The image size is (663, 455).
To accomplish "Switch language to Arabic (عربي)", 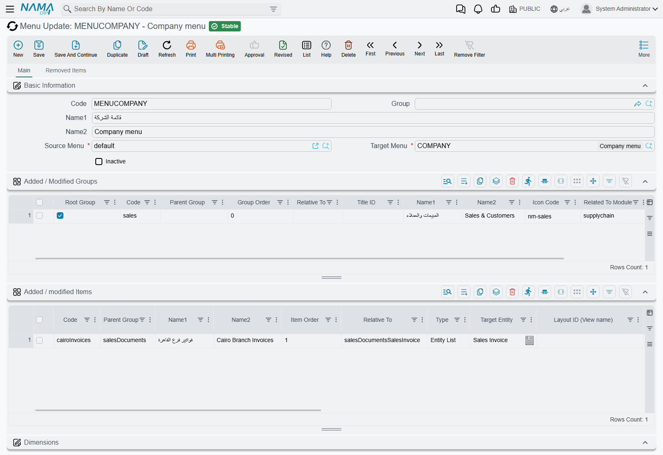I will click(x=560, y=9).
